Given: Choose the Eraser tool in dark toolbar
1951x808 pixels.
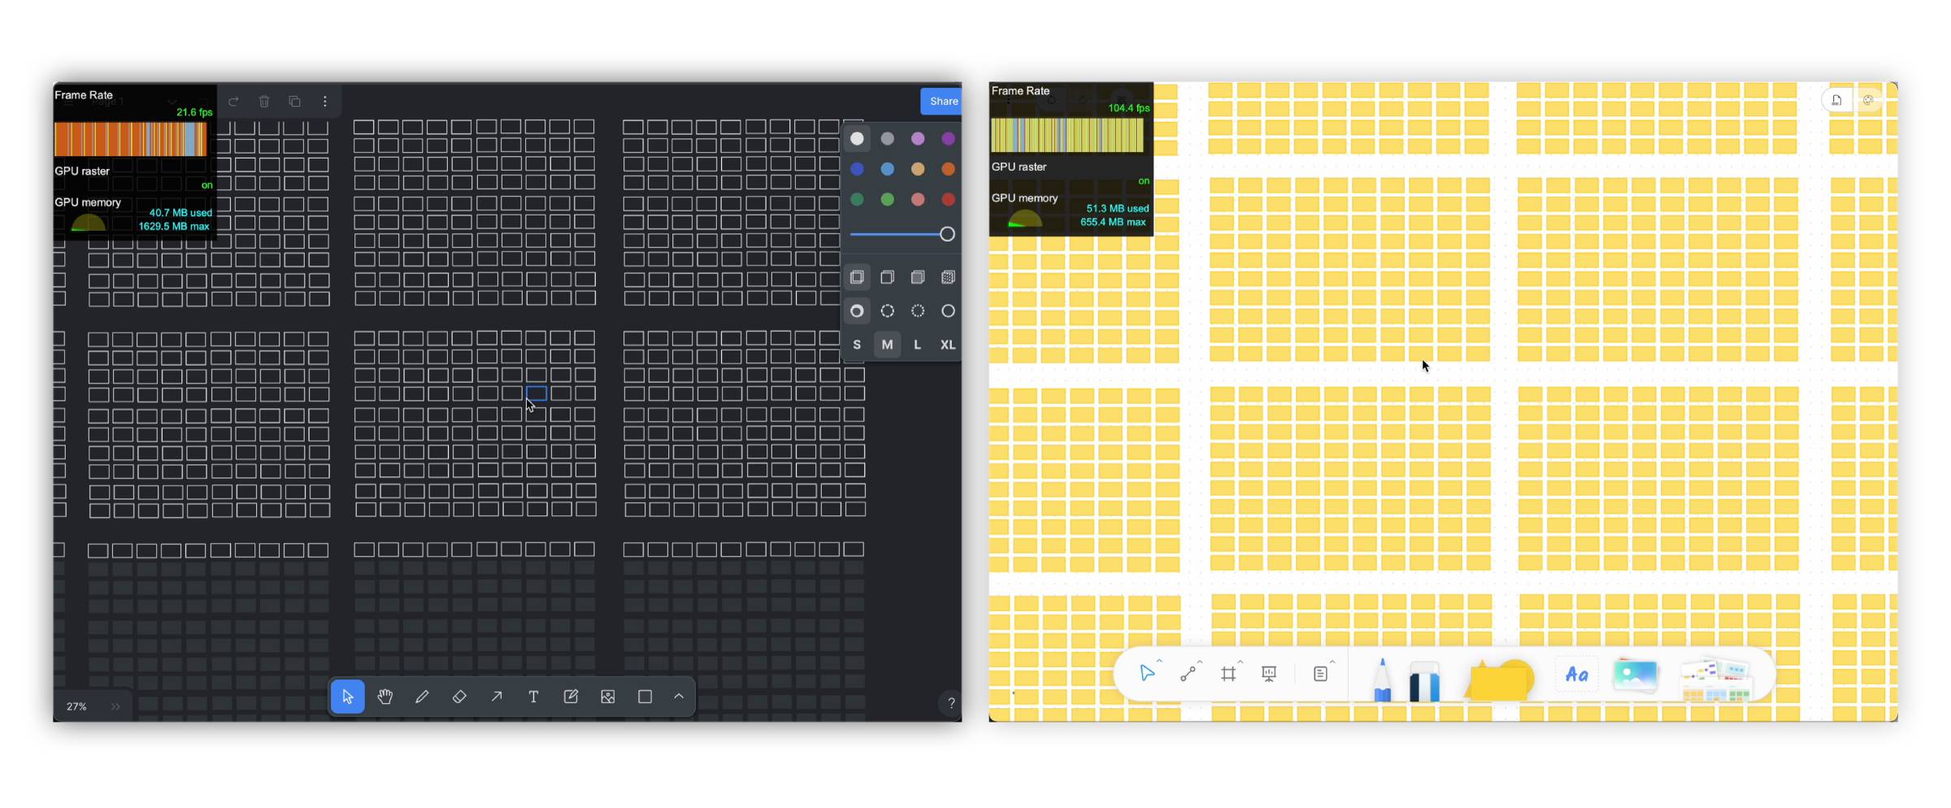Looking at the screenshot, I should tap(459, 697).
